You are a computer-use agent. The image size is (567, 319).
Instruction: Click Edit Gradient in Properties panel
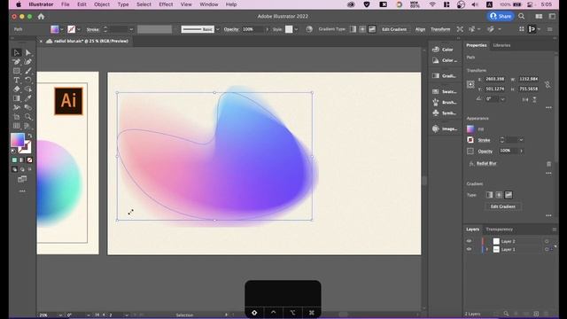(502, 206)
